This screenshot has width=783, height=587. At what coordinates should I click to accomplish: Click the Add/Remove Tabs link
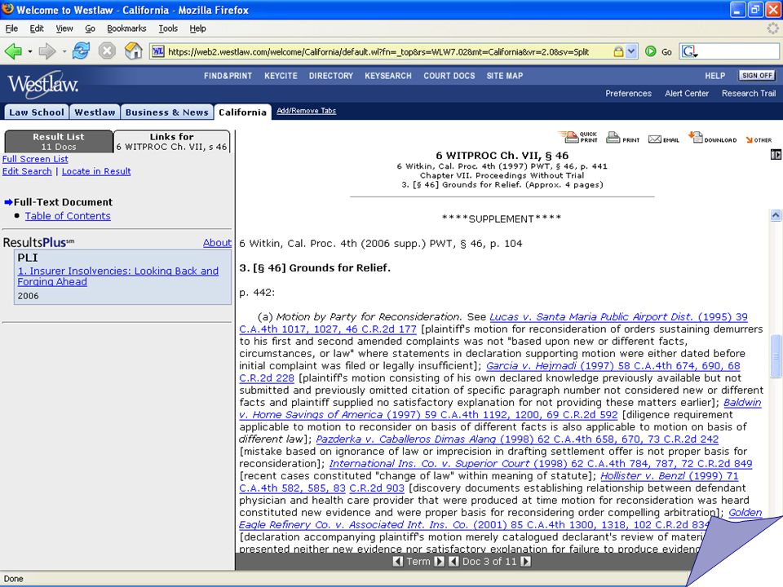pos(306,111)
